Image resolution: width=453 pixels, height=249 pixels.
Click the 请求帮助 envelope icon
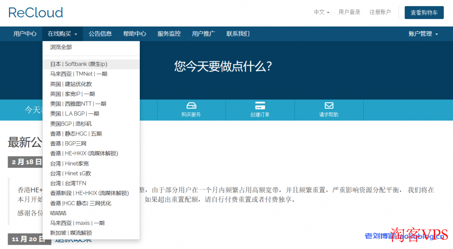pyautogui.click(x=329, y=106)
